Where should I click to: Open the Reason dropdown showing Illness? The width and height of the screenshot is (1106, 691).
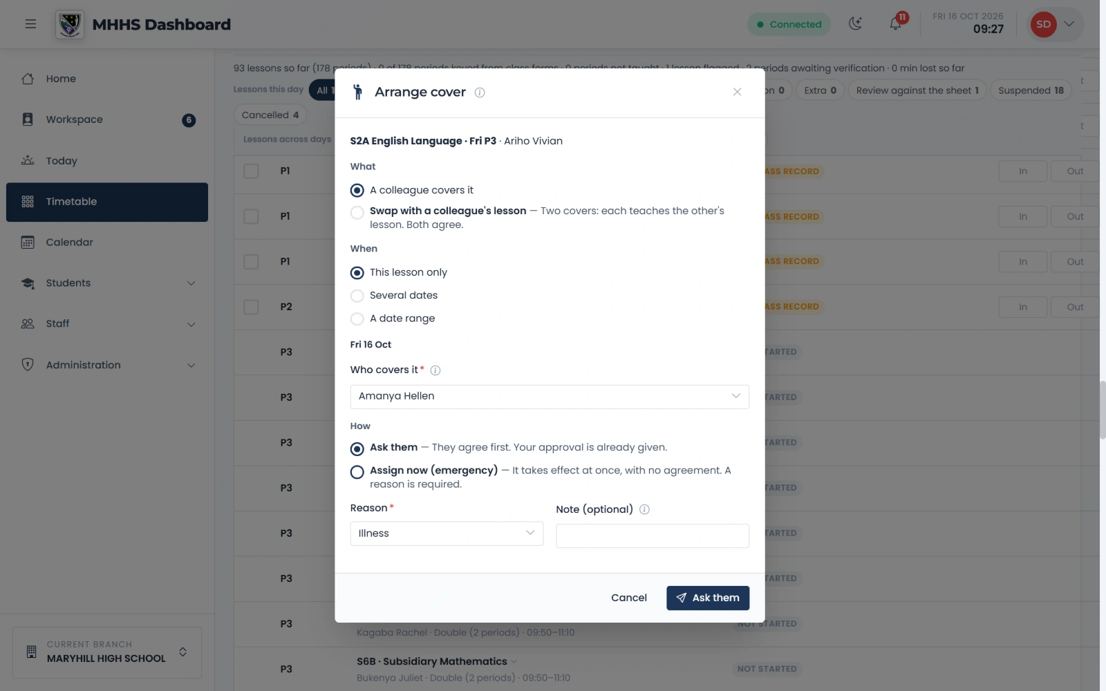[x=447, y=533]
